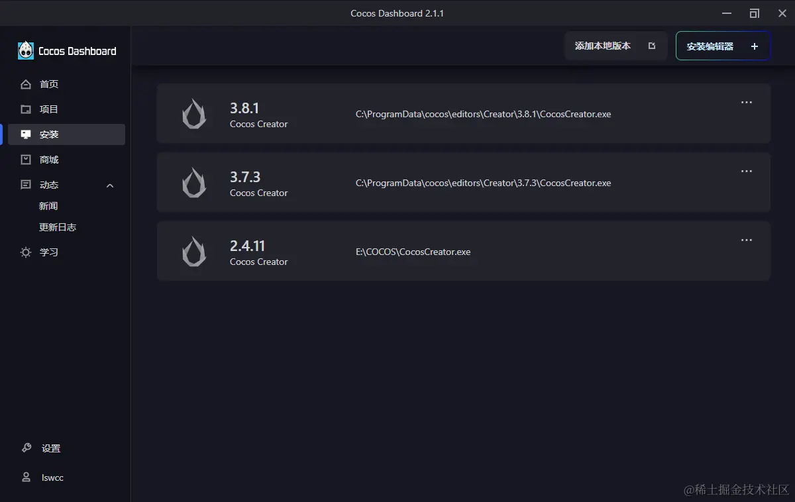Select the 3.7.3 version number text

point(245,177)
